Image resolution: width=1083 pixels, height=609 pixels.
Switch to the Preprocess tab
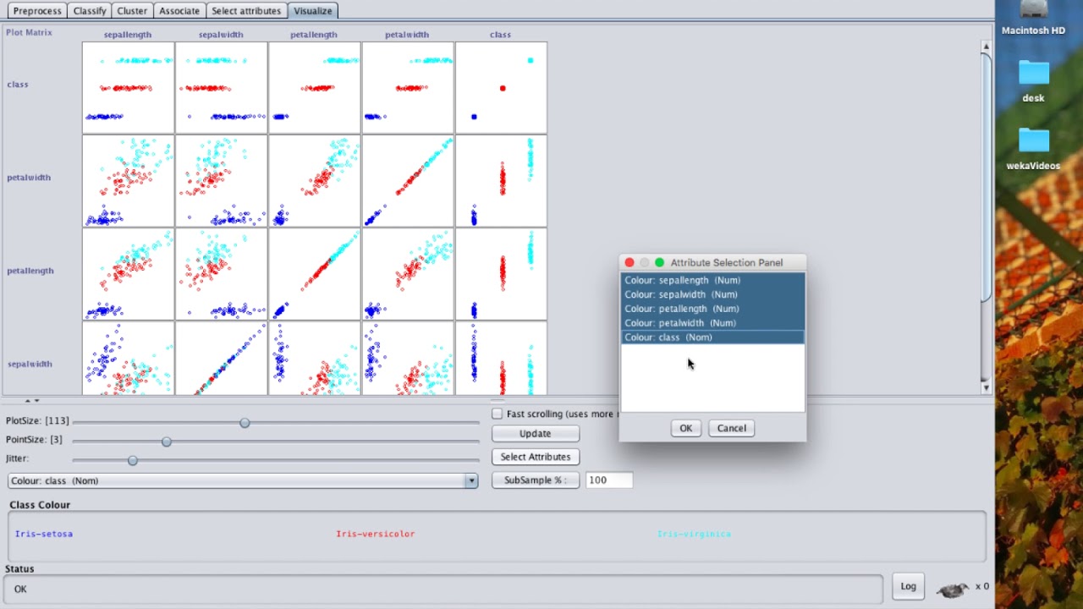37,11
